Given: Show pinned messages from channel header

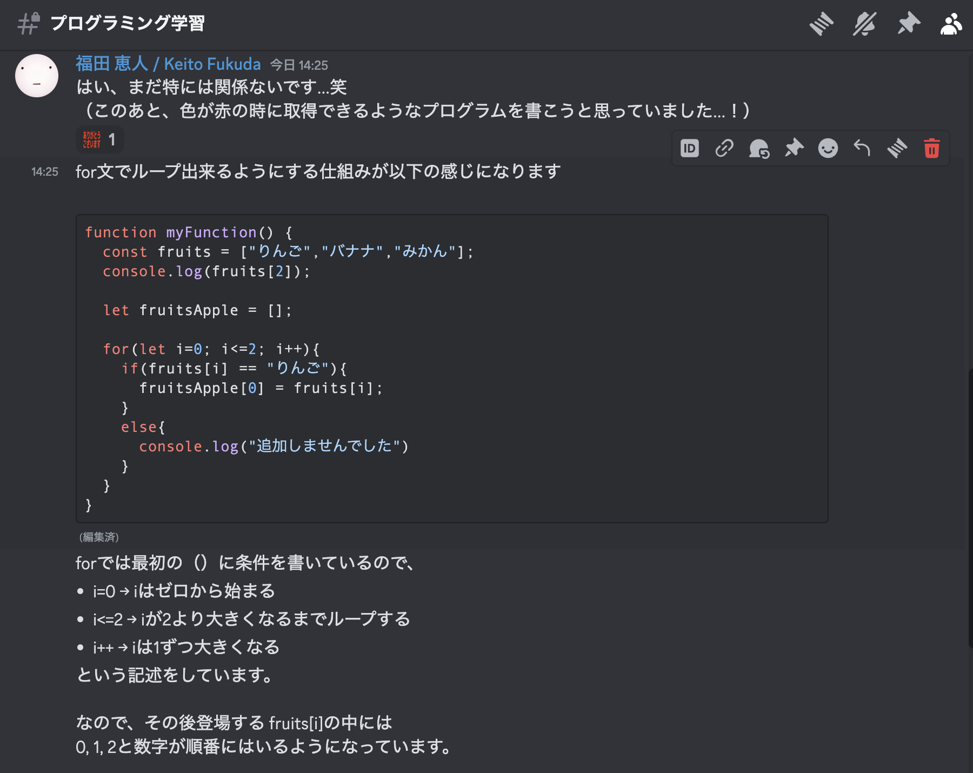Looking at the screenshot, I should tap(908, 24).
